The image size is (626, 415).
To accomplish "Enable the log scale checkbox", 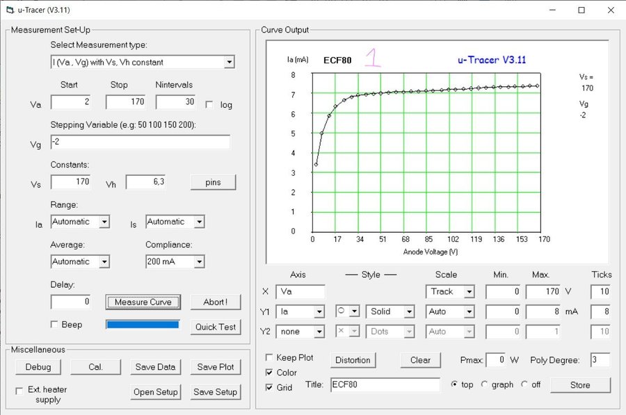I will point(210,104).
